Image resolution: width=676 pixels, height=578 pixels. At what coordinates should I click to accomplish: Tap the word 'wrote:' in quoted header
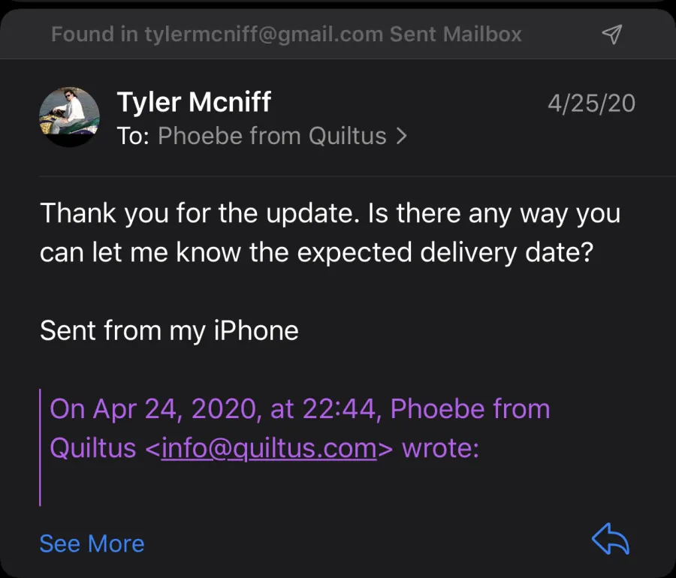click(x=440, y=448)
